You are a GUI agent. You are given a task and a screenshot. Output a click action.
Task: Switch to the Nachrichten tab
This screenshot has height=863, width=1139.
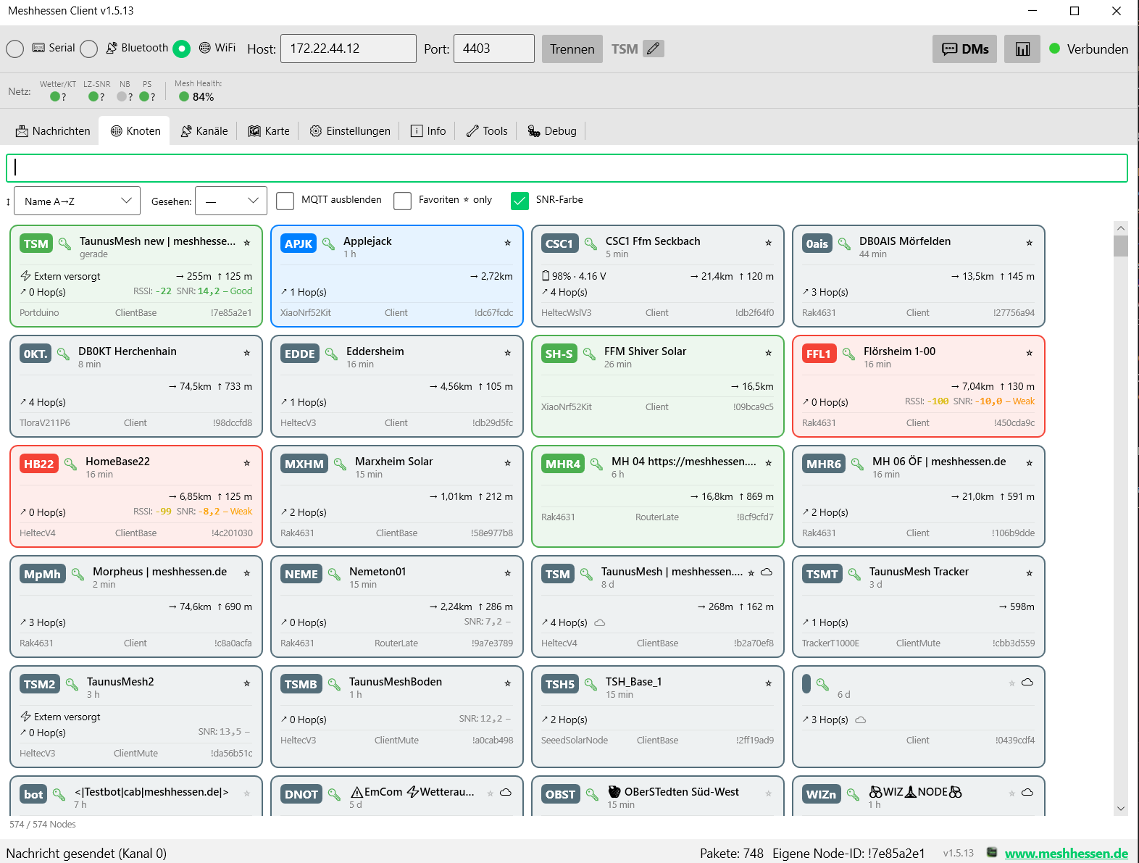tap(53, 131)
